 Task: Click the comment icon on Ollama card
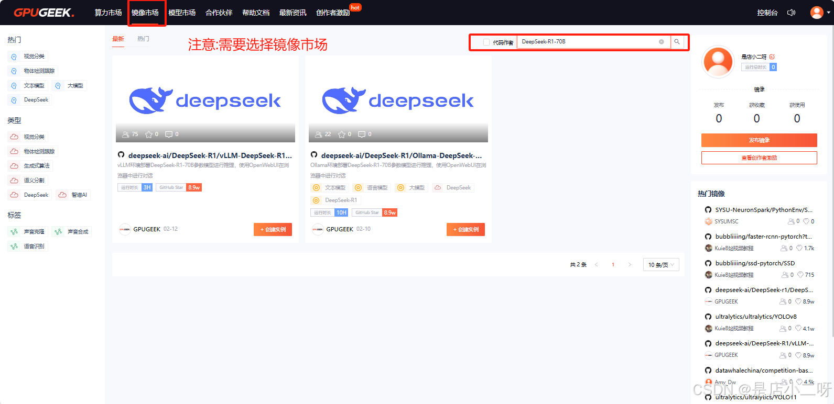pos(362,134)
